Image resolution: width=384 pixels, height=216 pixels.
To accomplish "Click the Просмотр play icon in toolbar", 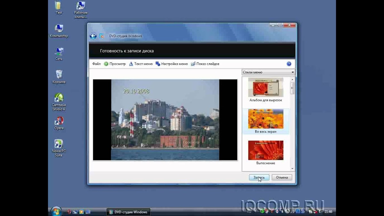I will pyautogui.click(x=106, y=64).
